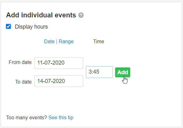Image resolution: width=183 pixels, height=128 pixels.
Task: Click the green Add button
Action: [x=123, y=72]
